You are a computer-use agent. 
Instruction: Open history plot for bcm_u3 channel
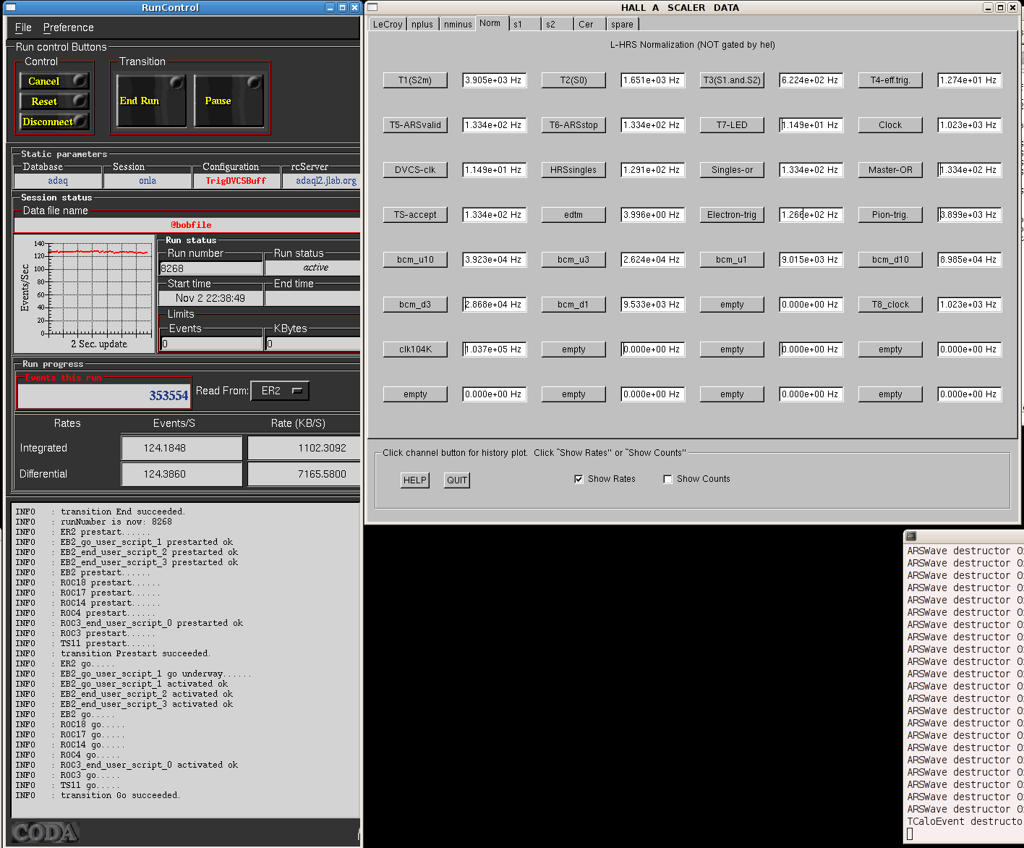(x=573, y=260)
